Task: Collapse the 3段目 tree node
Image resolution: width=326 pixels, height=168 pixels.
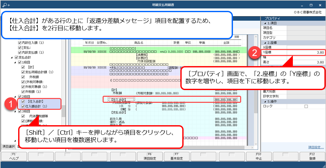Action: click(15, 111)
